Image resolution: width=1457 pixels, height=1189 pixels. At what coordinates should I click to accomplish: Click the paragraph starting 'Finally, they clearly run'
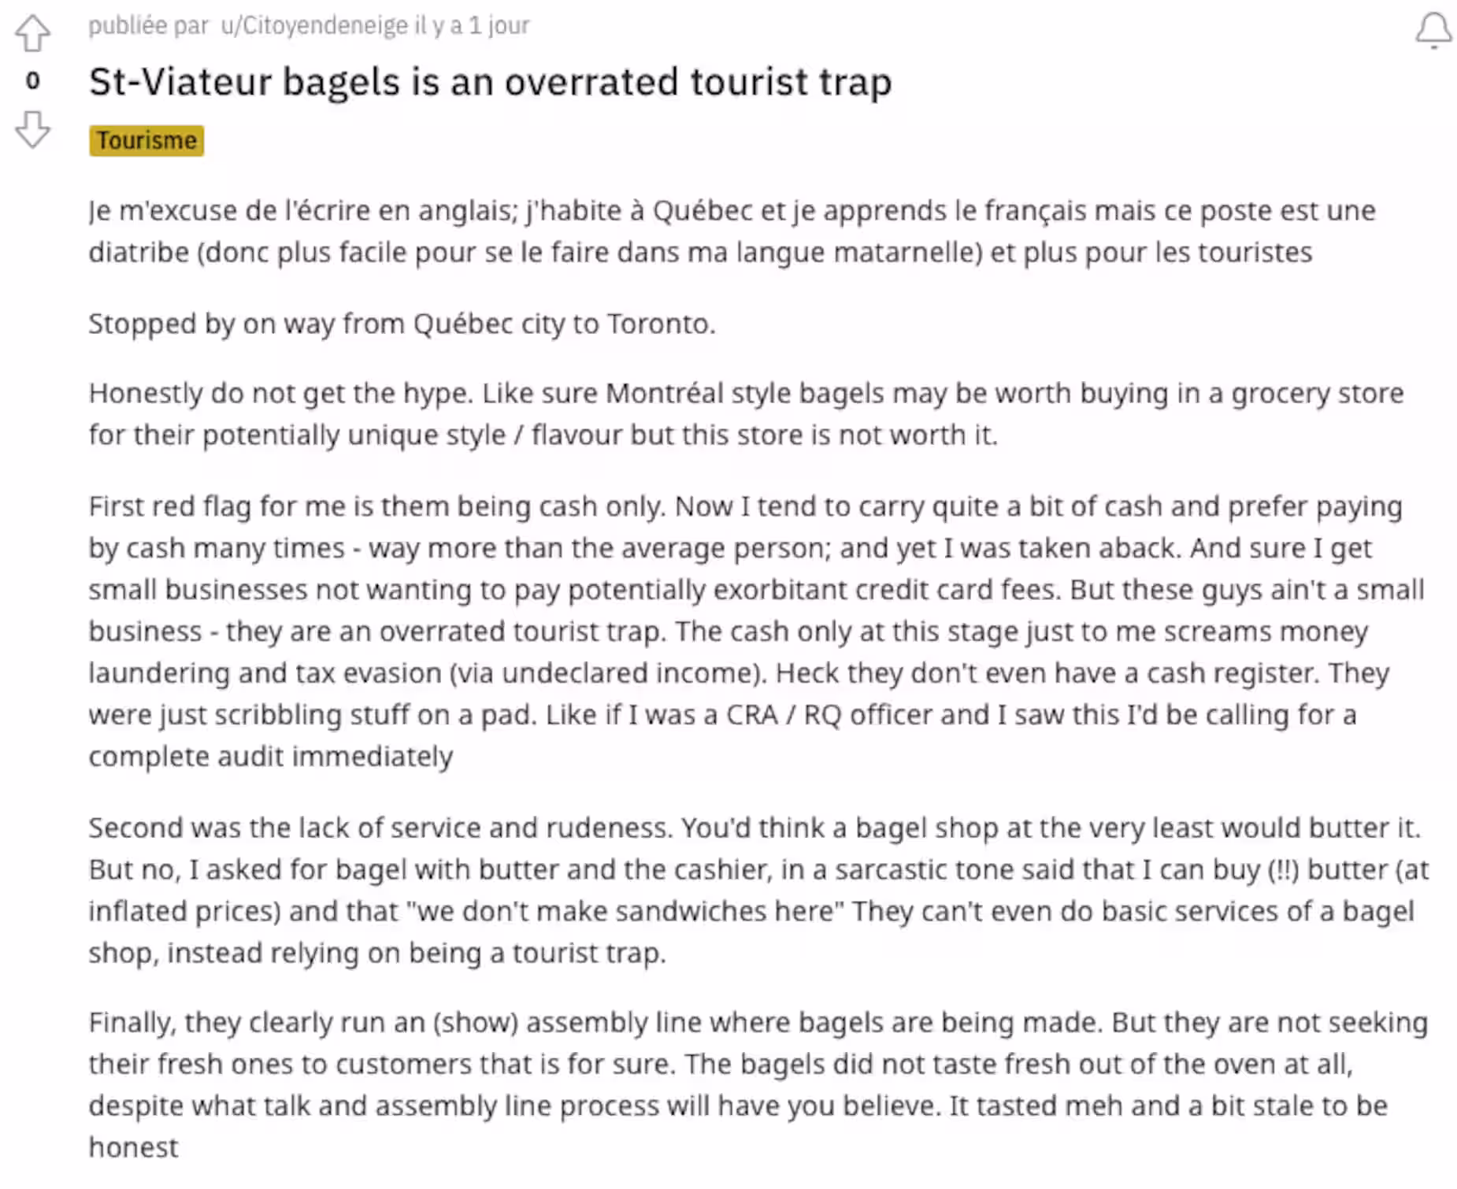tap(758, 1084)
